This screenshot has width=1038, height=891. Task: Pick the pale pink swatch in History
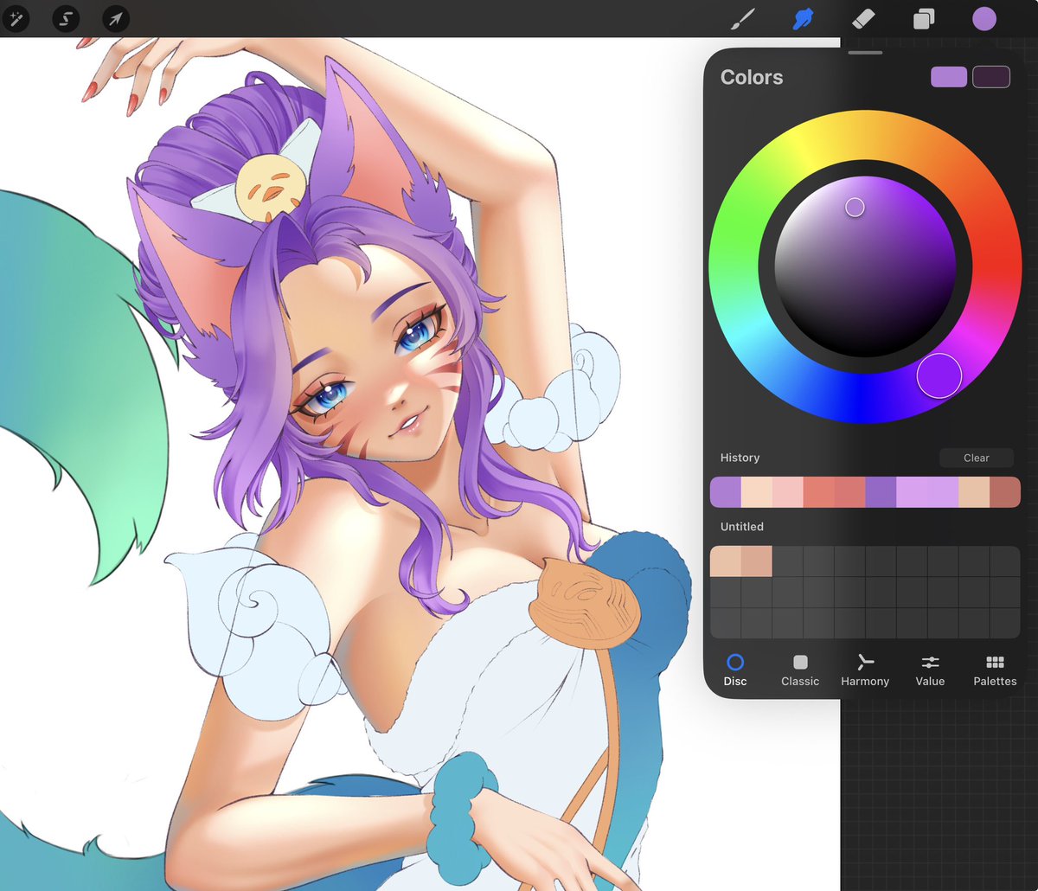788,492
